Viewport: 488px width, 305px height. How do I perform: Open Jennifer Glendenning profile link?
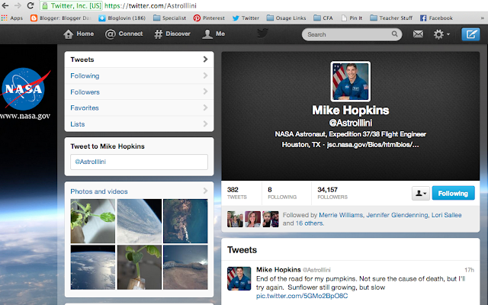point(396,215)
